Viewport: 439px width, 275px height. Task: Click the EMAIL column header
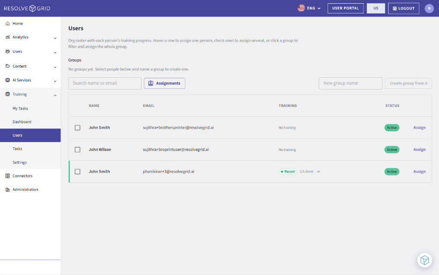tap(148, 106)
